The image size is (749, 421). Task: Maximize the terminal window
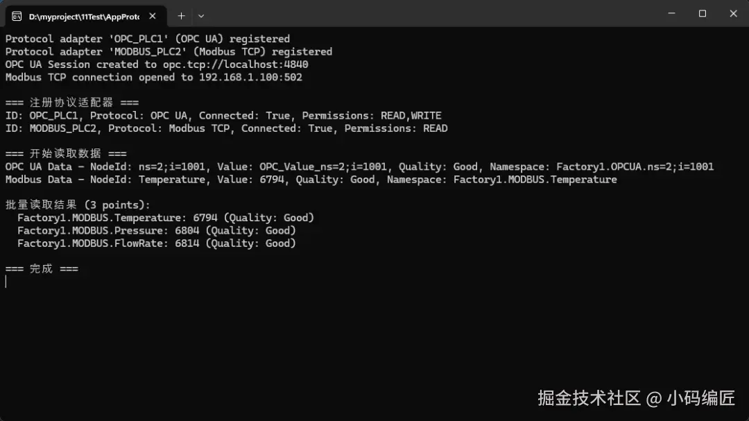pos(702,13)
